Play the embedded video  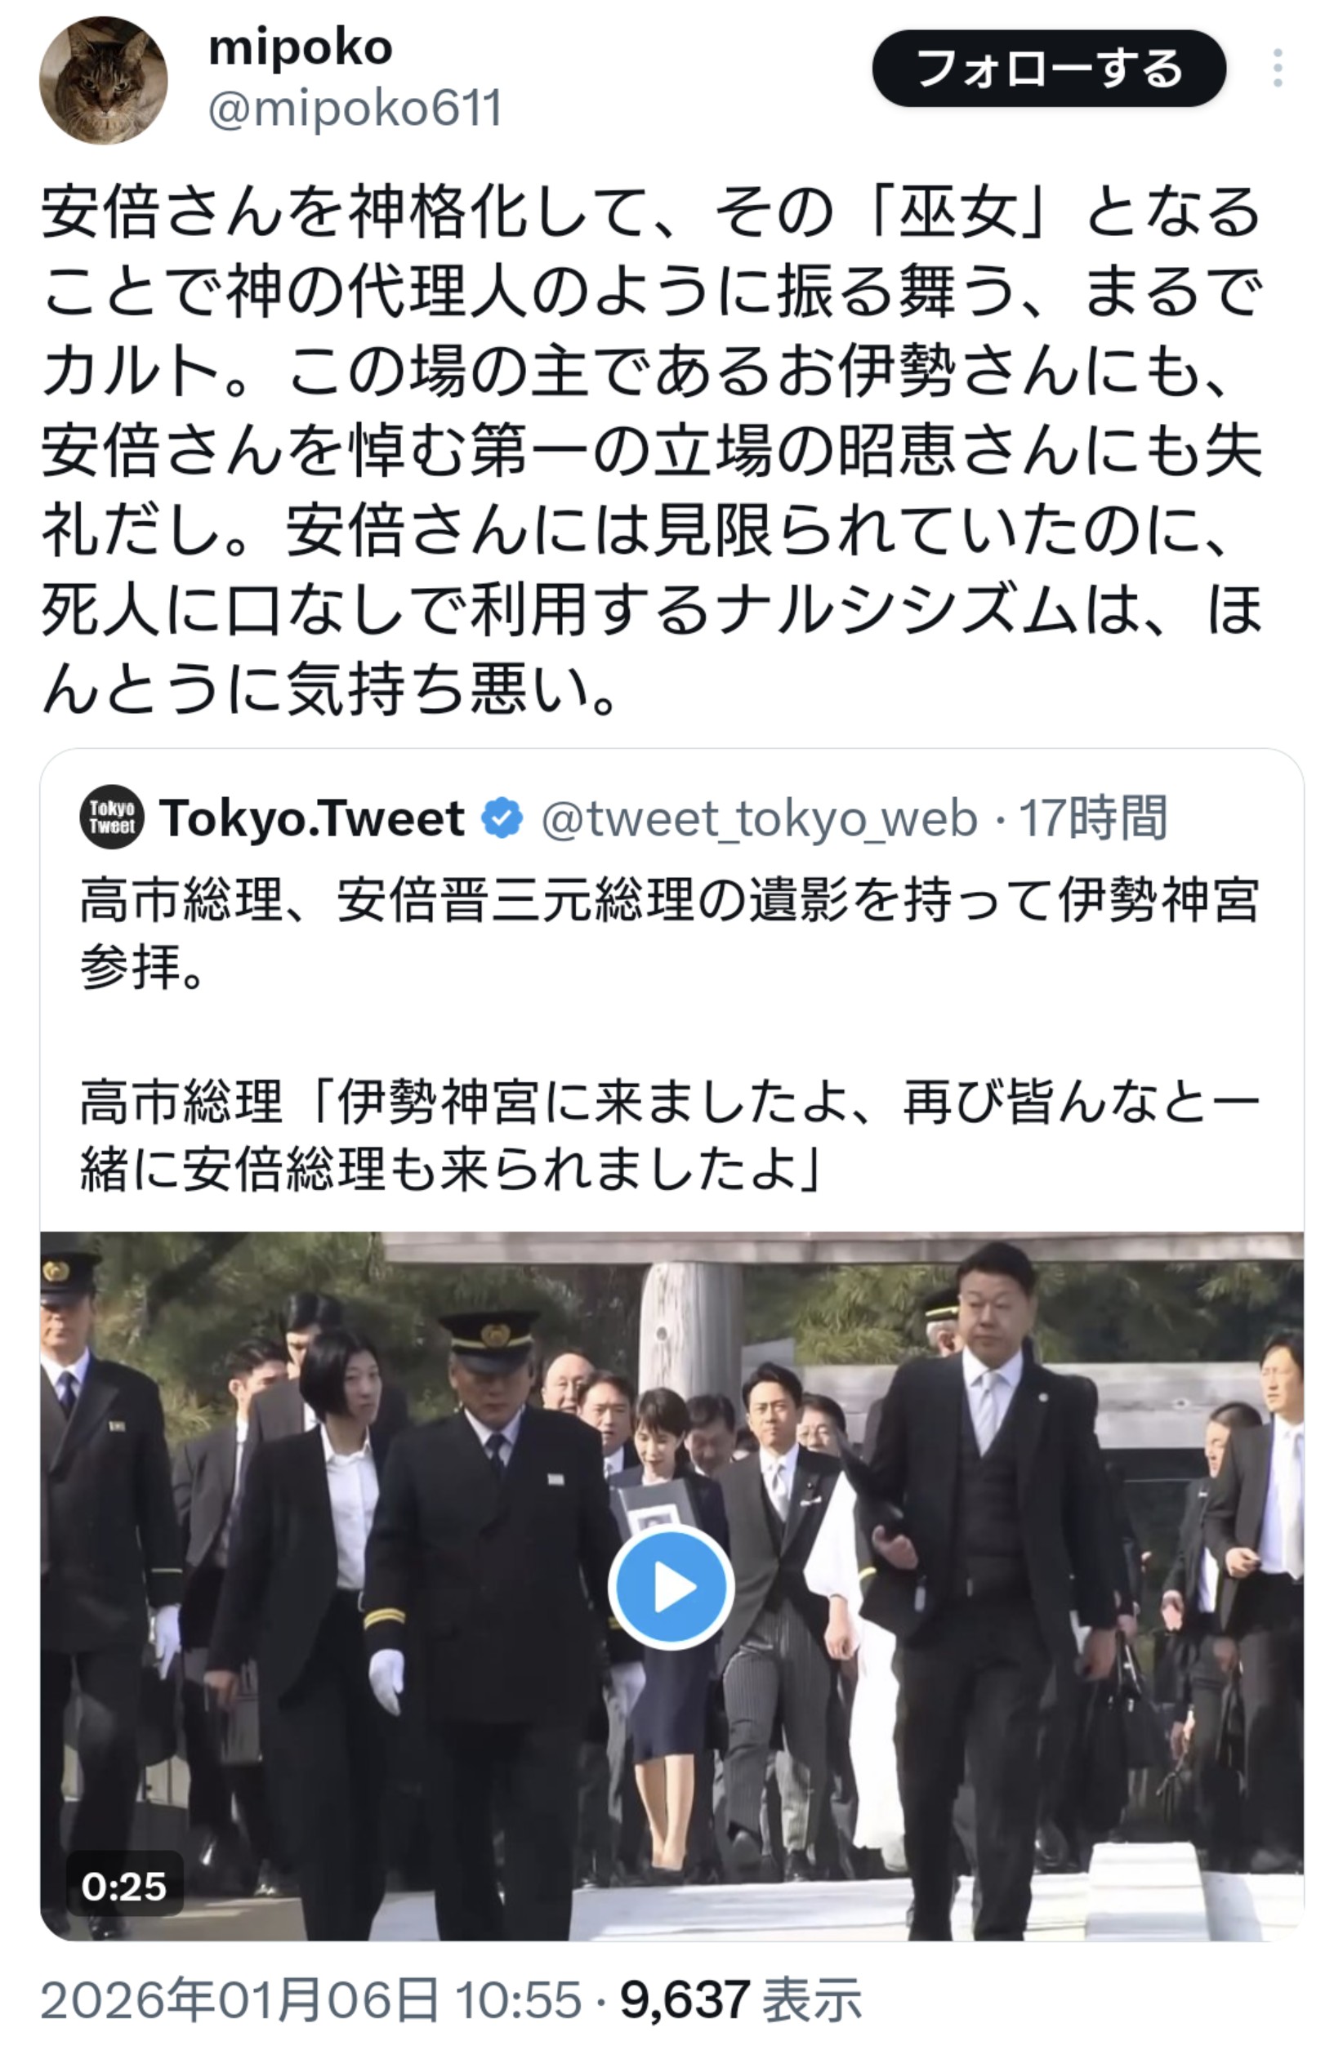click(671, 1586)
